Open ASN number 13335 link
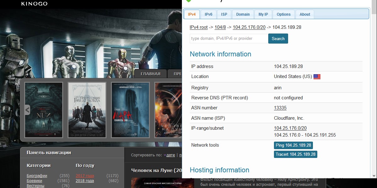 tap(280, 108)
